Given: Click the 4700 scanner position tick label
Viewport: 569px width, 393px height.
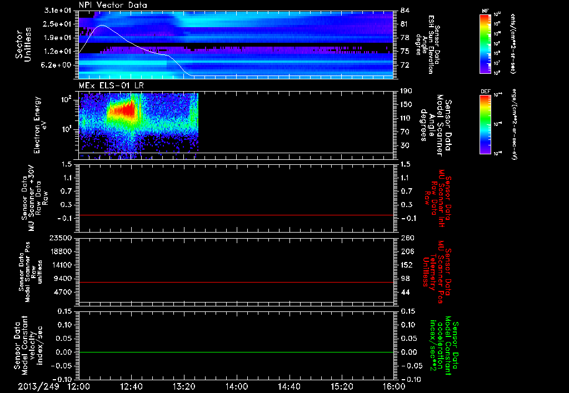Looking at the screenshot, I should tap(63, 292).
